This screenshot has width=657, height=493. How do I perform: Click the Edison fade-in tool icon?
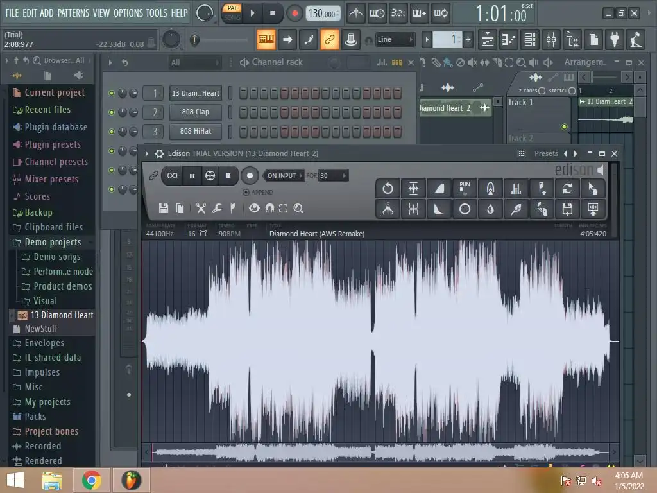[x=439, y=189]
